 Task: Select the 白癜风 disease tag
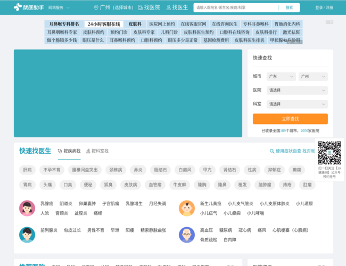coord(185,170)
